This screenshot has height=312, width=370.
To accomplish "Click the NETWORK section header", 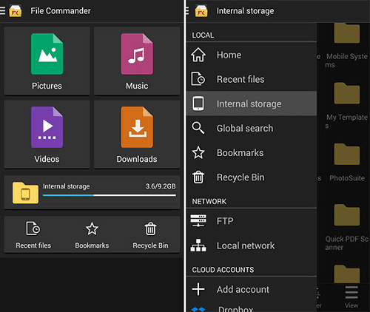I will (x=209, y=201).
